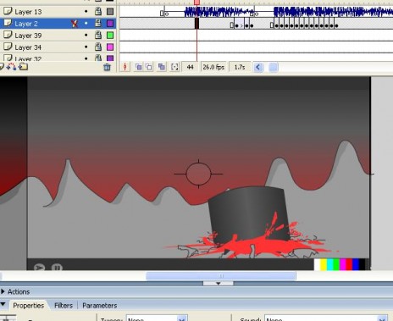Image resolution: width=393 pixels, height=321 pixels.
Task: Toggle visibility dot for Layer 13
Action: click(x=86, y=12)
